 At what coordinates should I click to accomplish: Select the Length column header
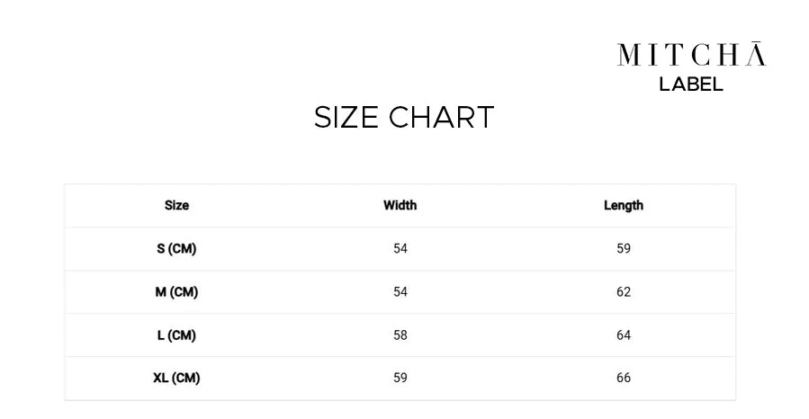click(x=624, y=205)
